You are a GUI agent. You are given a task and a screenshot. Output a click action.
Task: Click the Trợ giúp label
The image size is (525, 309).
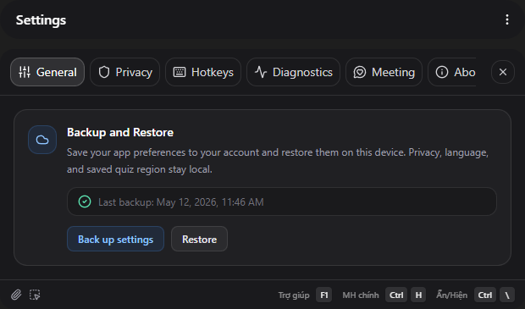point(294,295)
